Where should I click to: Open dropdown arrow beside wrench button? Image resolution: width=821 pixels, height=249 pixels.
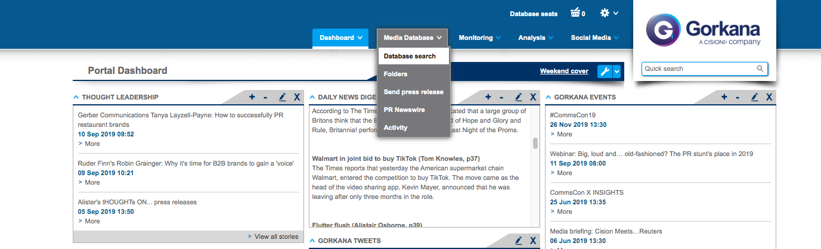pos(617,71)
